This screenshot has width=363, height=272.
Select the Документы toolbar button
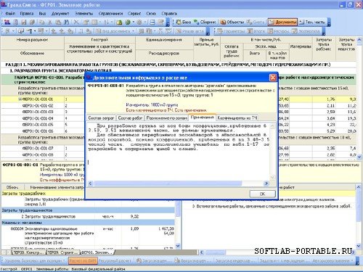click(x=282, y=22)
